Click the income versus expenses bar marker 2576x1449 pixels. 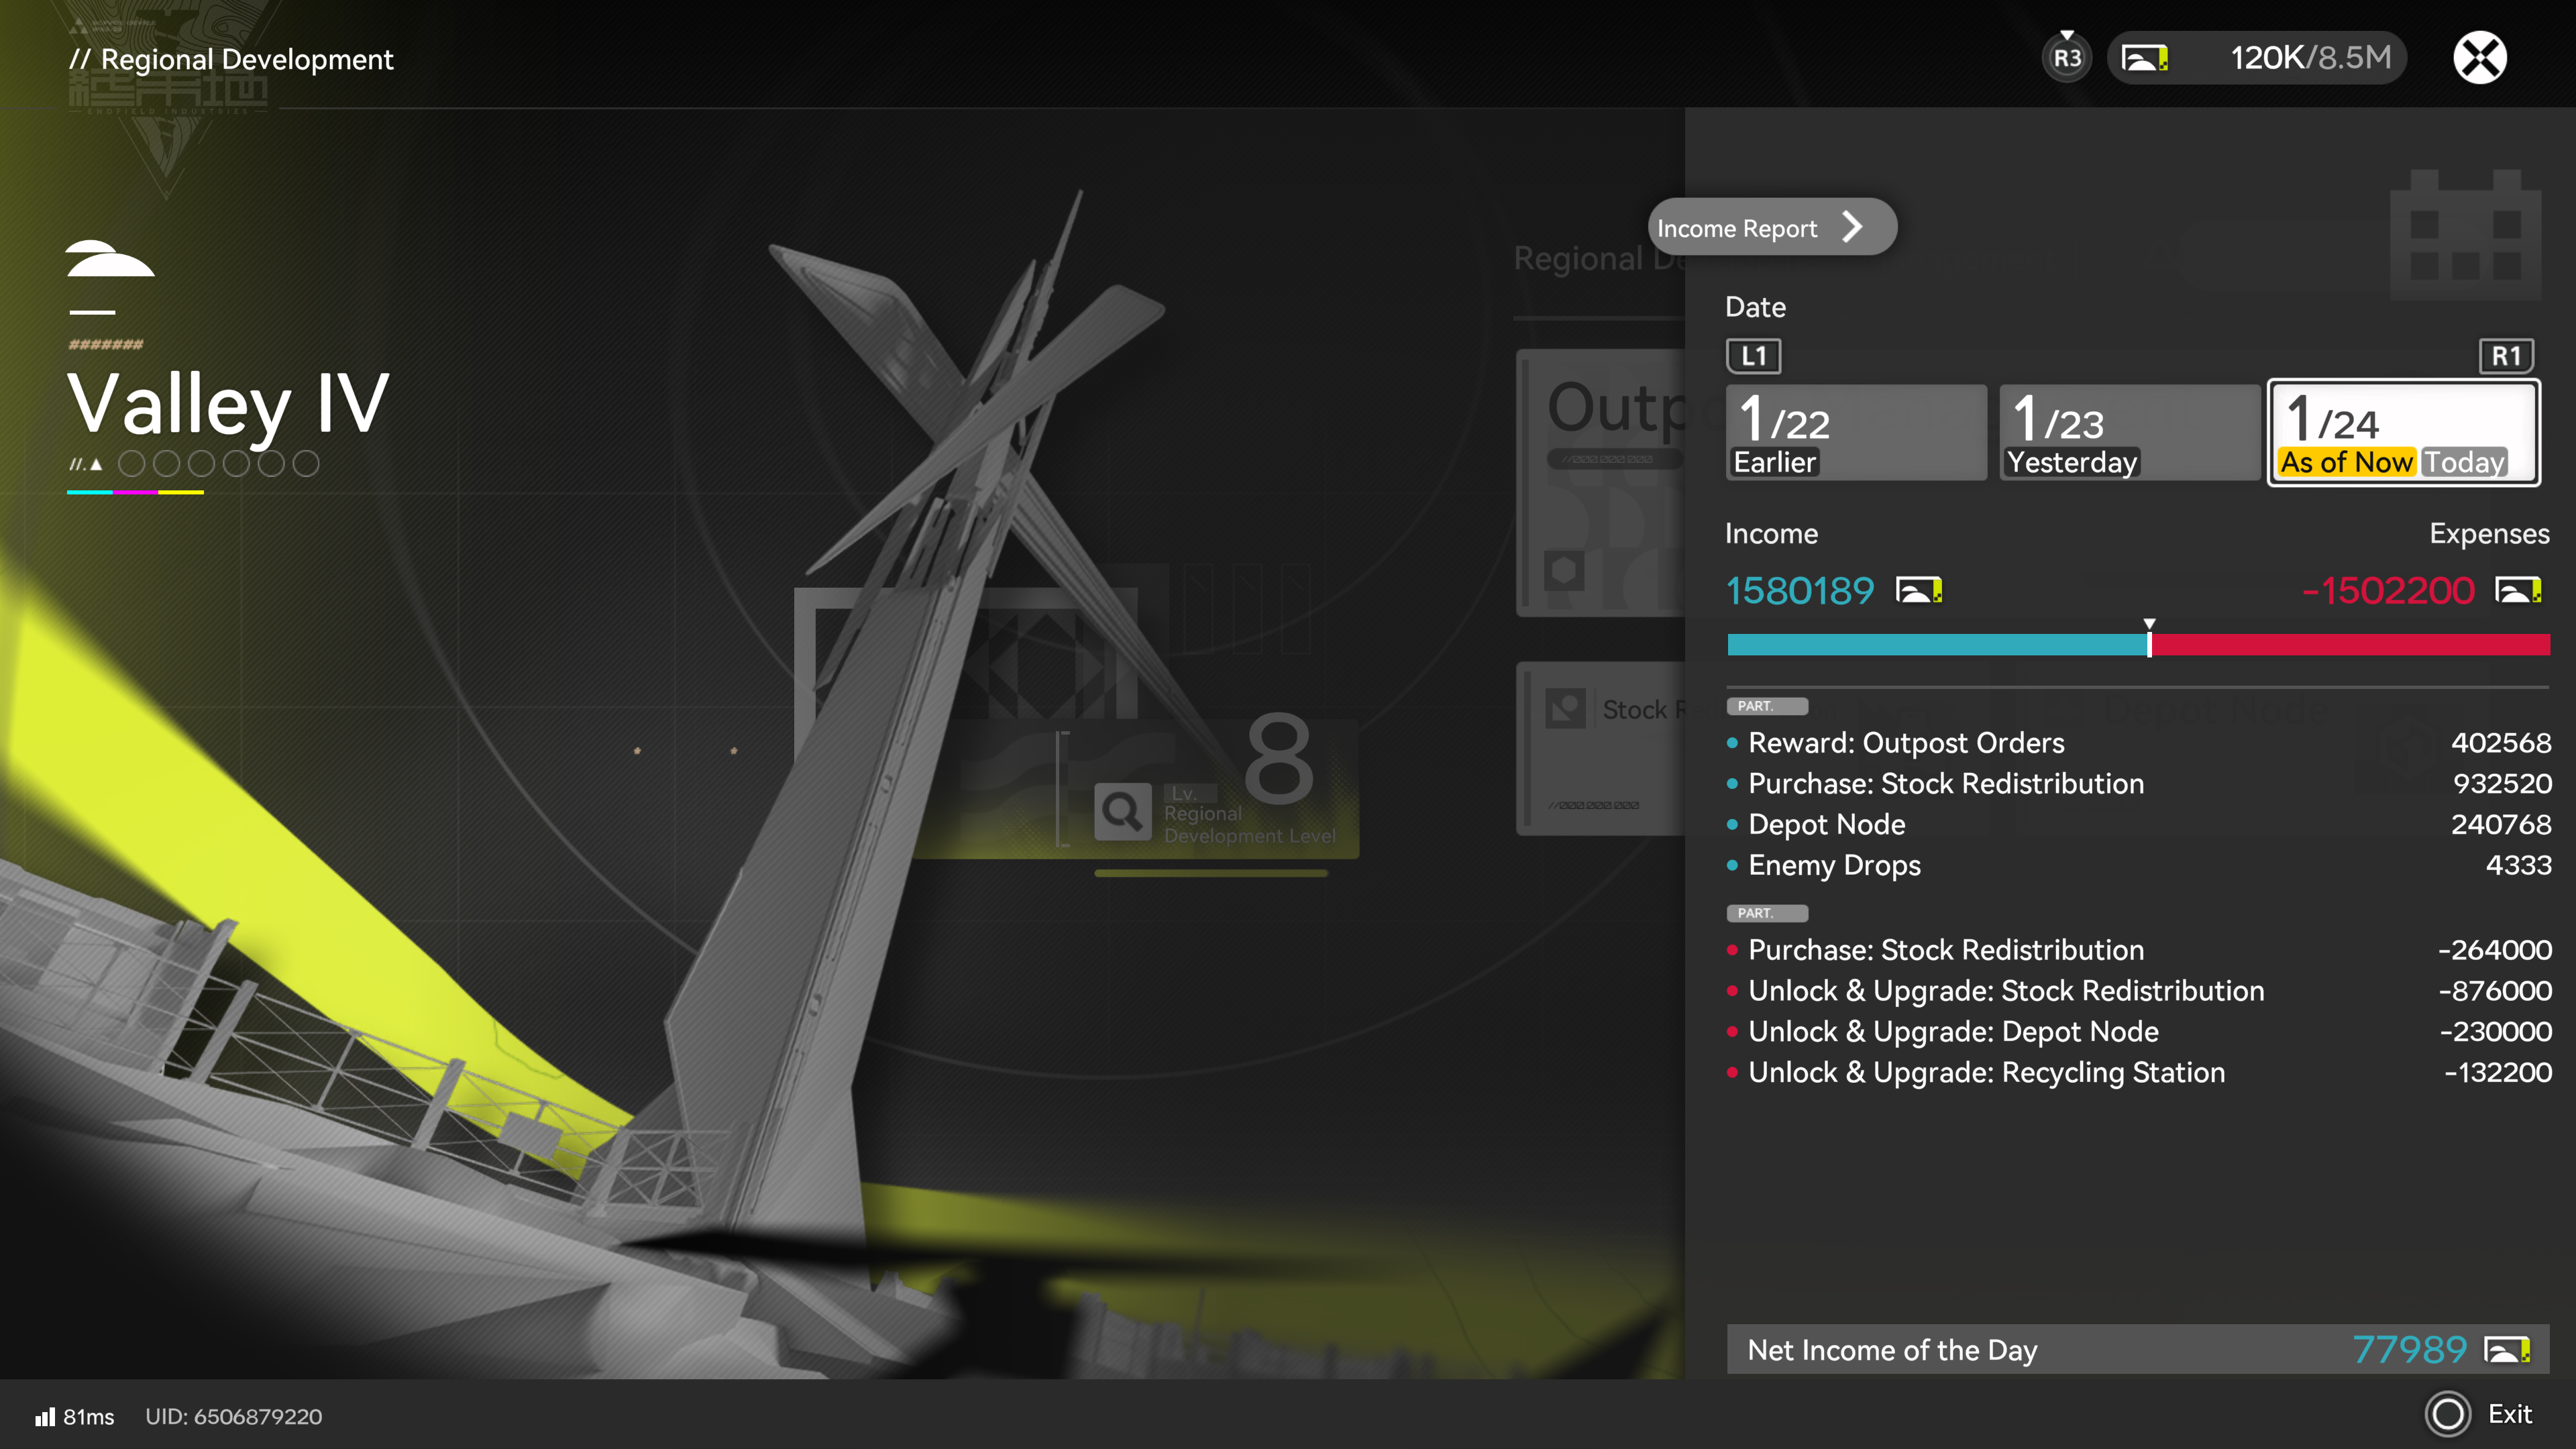coord(2149,640)
